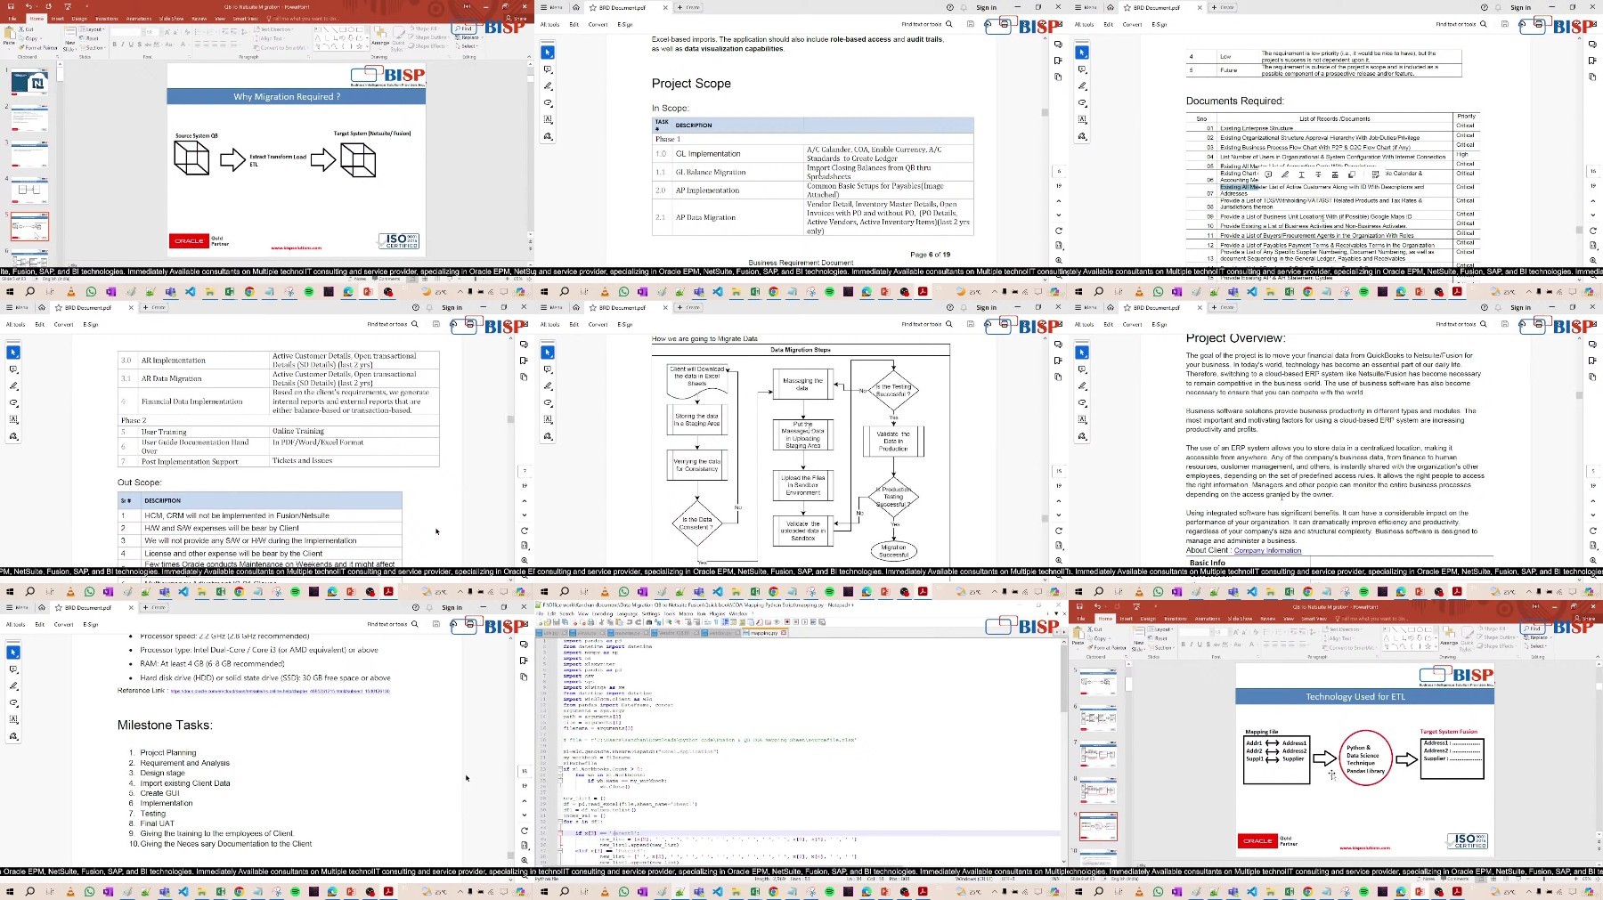This screenshot has width=1603, height=900.
Task: Open the Company Information link in Project Overview
Action: coord(1267,550)
